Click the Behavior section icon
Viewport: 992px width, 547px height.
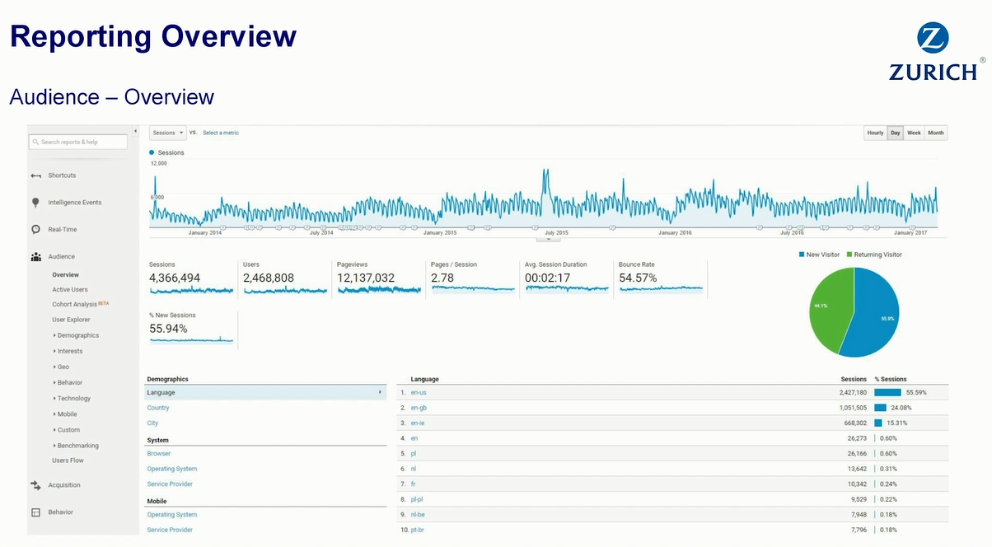pos(35,512)
